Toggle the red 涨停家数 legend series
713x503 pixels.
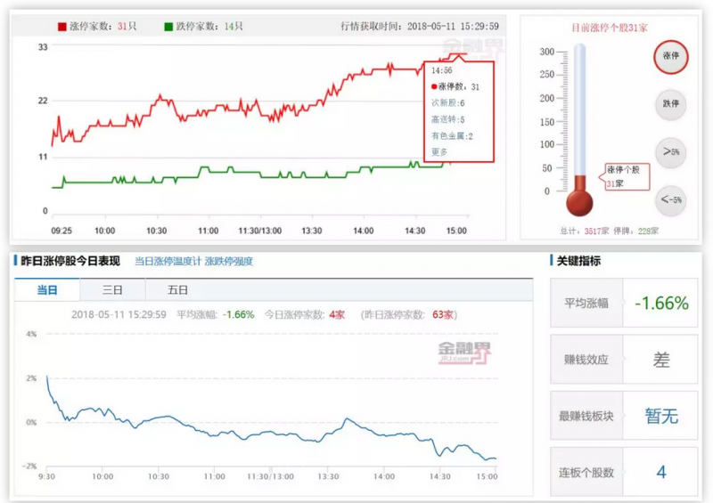tap(97, 27)
